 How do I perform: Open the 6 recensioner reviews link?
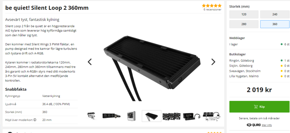click(212, 10)
